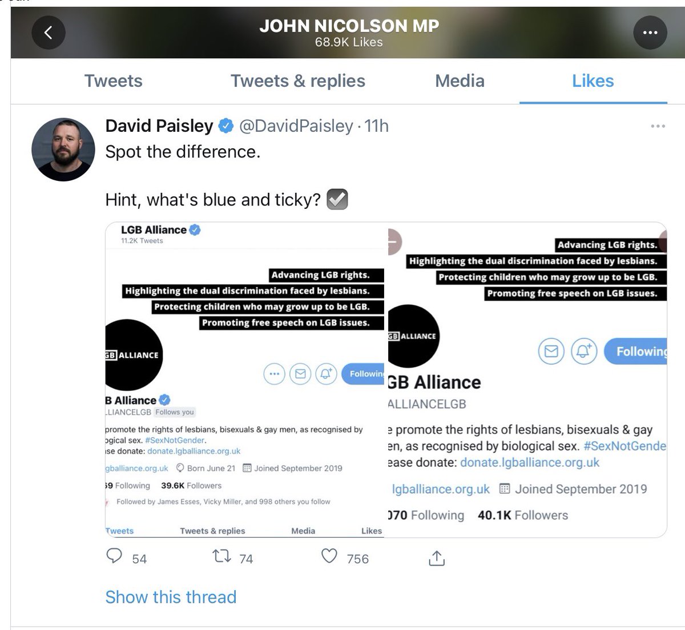Image resolution: width=685 pixels, height=630 pixels.
Task: Click the David Paisley display name
Action: [159, 126]
